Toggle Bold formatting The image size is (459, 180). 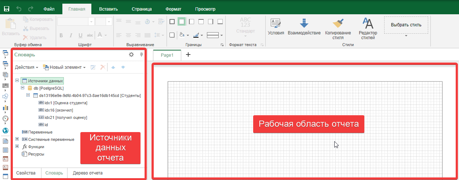[61, 35]
